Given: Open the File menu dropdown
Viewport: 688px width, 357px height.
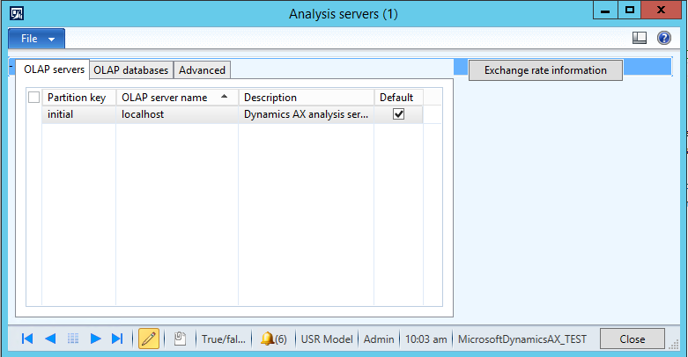Looking at the screenshot, I should coord(37,39).
